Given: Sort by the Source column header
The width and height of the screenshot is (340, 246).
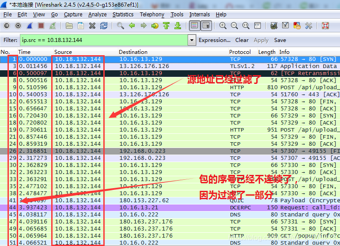Looking at the screenshot, I should (x=86, y=52).
